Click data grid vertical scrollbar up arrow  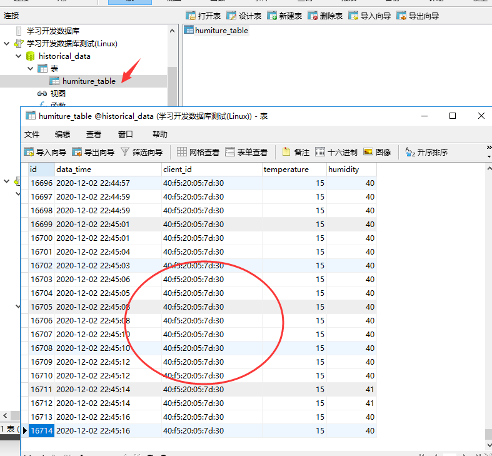[x=489, y=169]
